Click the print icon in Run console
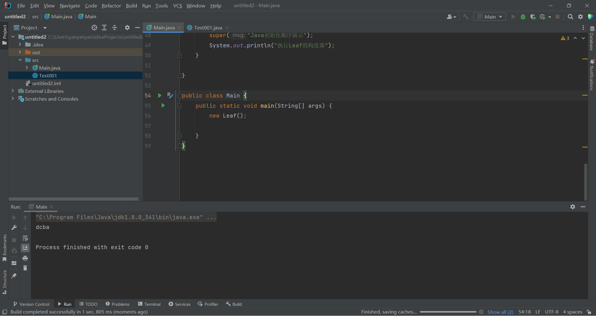This screenshot has height=316, width=596. tap(25, 258)
